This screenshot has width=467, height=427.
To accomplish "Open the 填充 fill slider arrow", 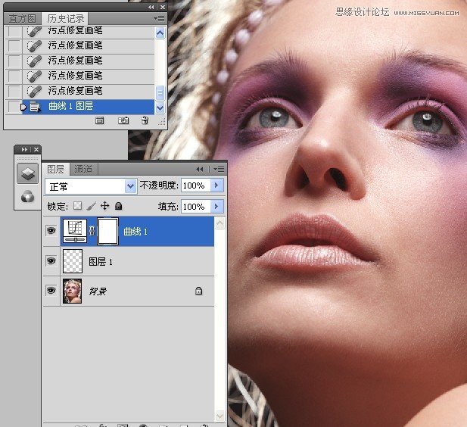I will 217,206.
